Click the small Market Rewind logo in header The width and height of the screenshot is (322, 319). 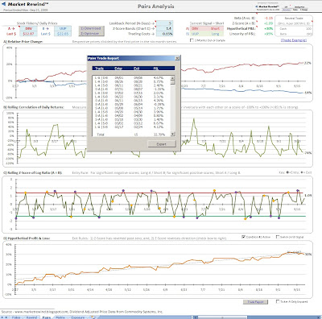268,7
